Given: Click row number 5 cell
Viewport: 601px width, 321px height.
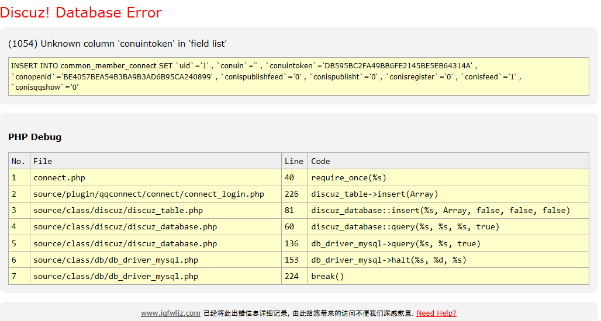Looking at the screenshot, I should click(x=19, y=243).
